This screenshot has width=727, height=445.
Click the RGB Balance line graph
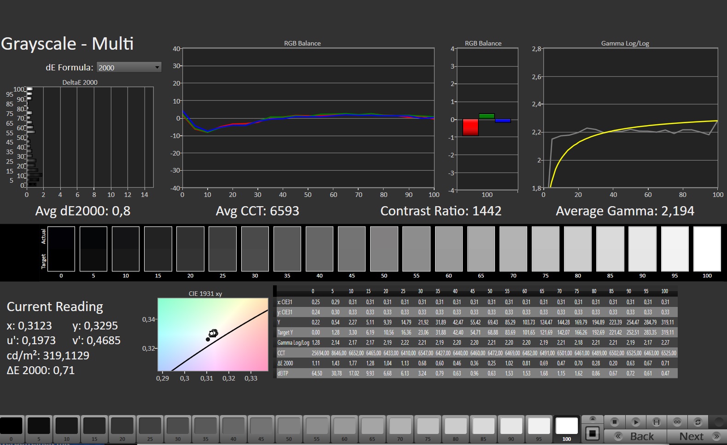[308, 118]
